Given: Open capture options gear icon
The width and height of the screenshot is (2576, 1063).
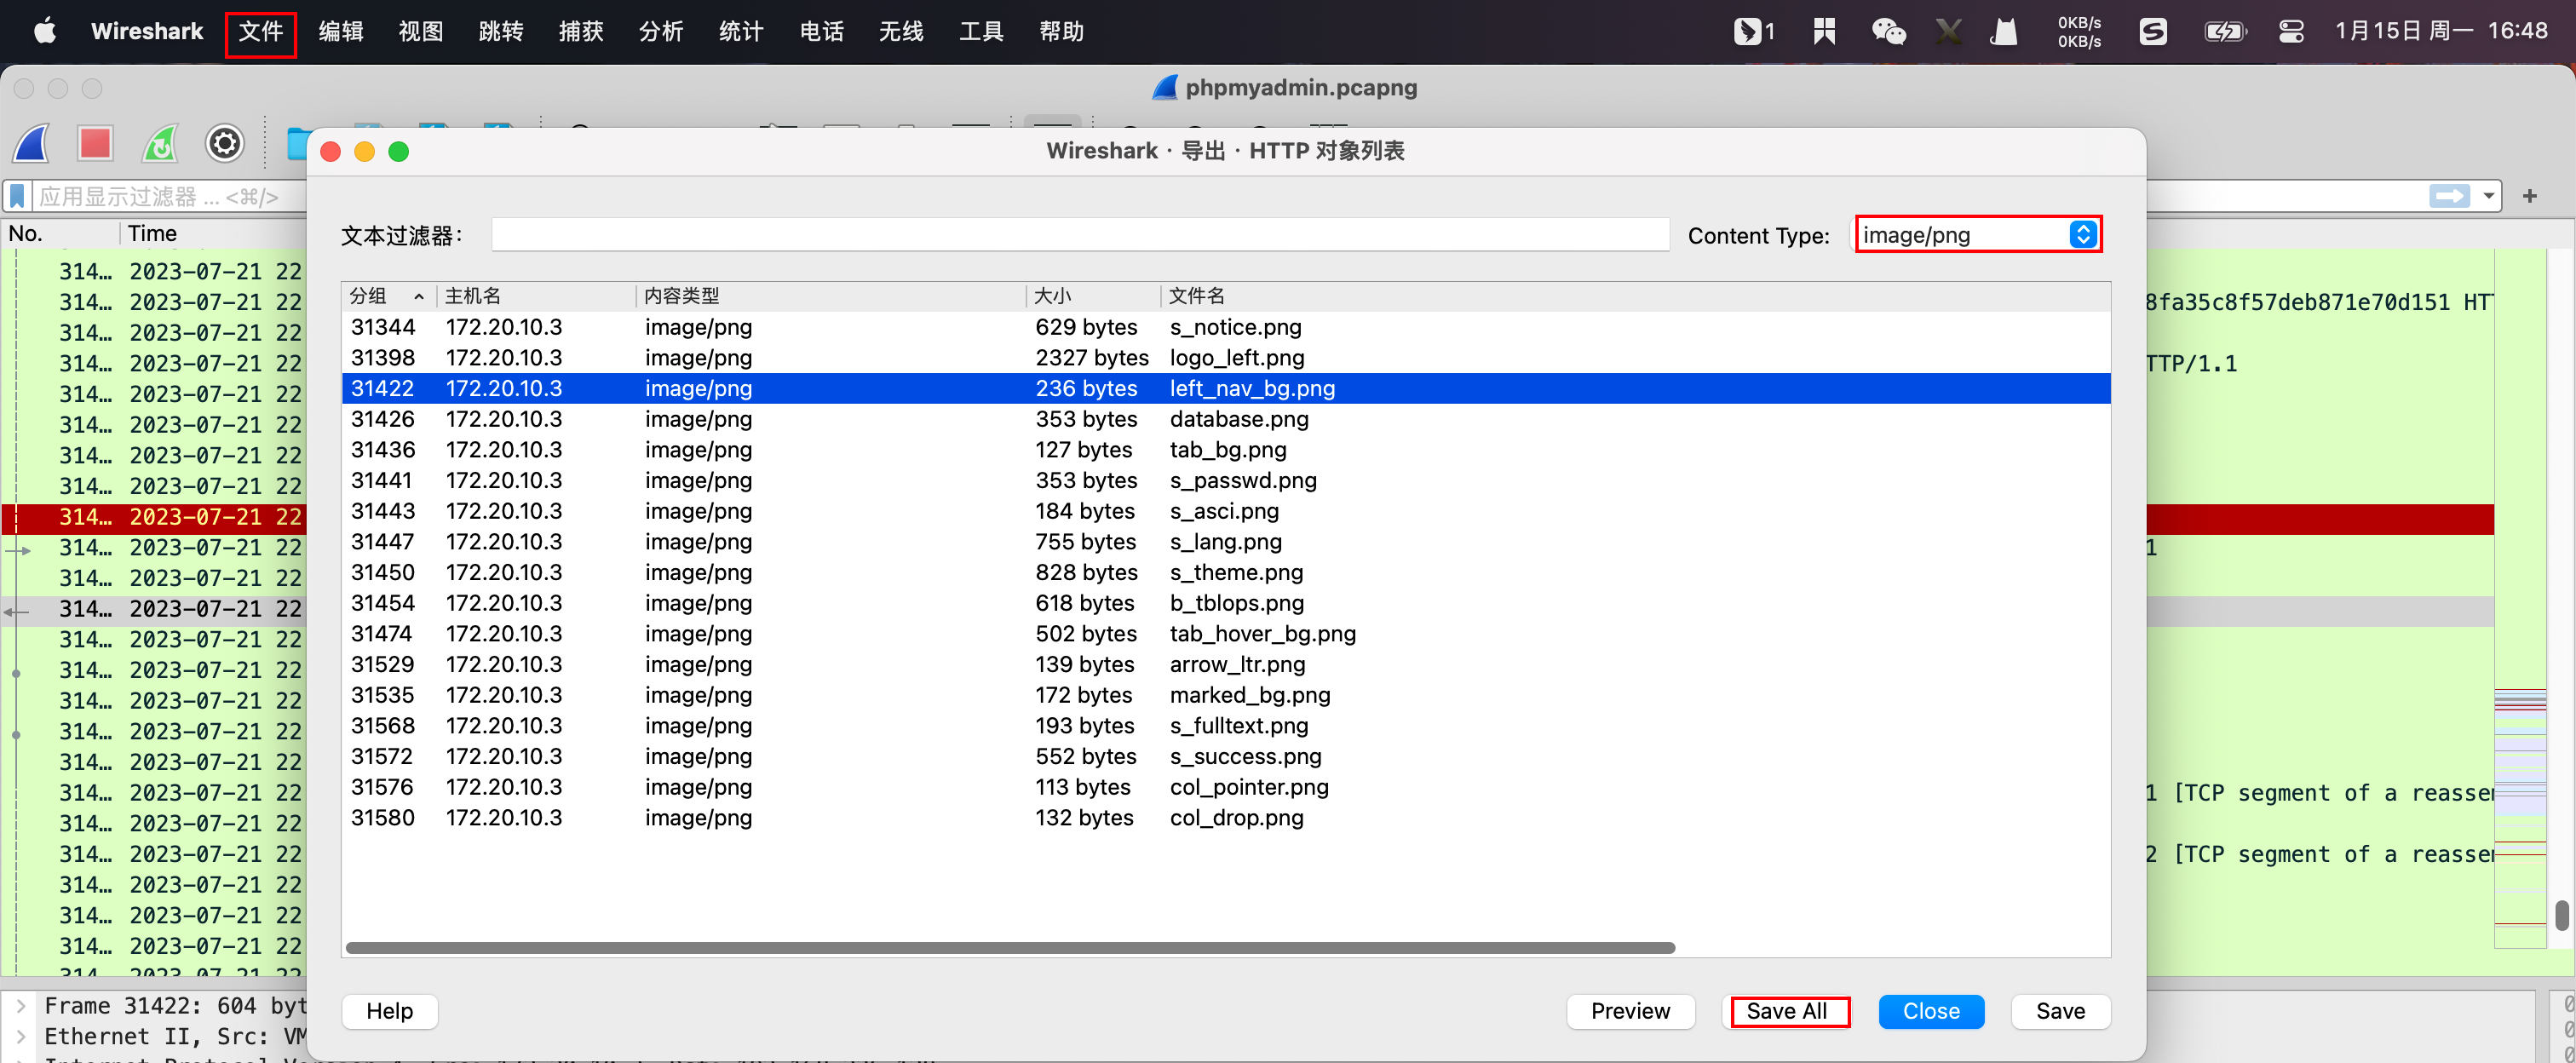Looking at the screenshot, I should pos(225,144).
